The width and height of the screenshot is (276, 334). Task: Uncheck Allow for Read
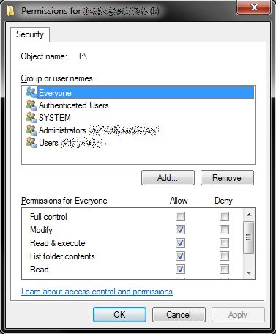coord(180,269)
